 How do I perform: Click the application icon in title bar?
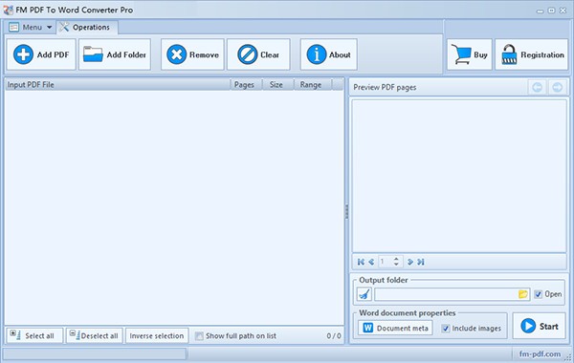8,11
